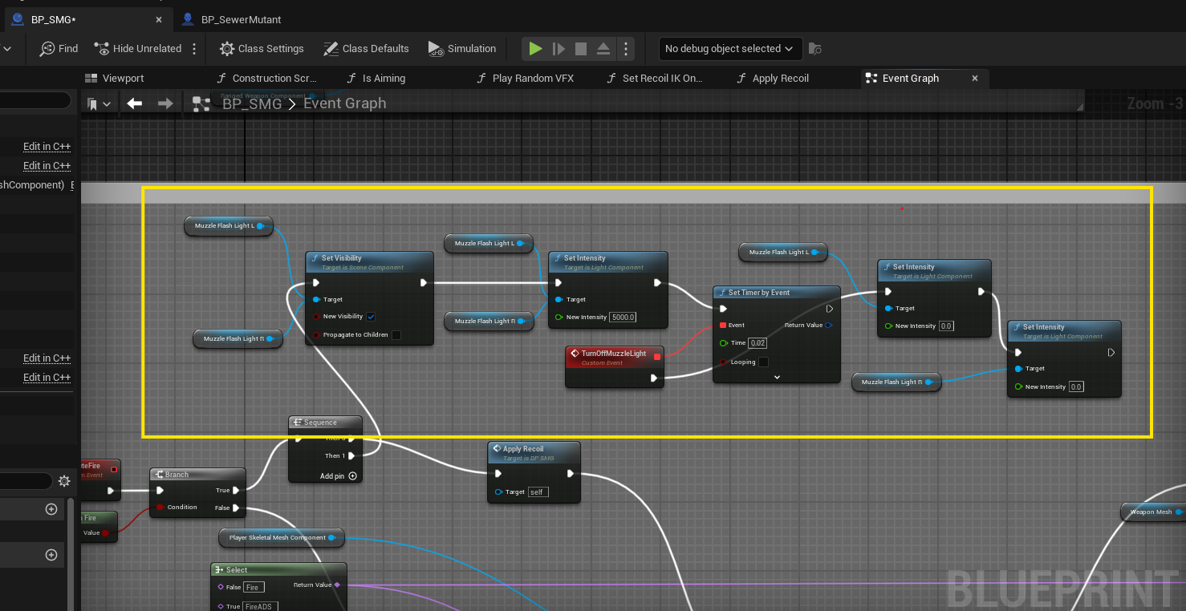1186x611 pixels.
Task: Click the Stop simulation square icon
Action: click(x=581, y=49)
